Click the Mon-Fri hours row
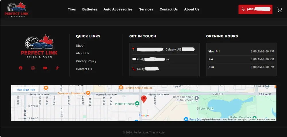This screenshot has width=287, height=137. [241, 51]
